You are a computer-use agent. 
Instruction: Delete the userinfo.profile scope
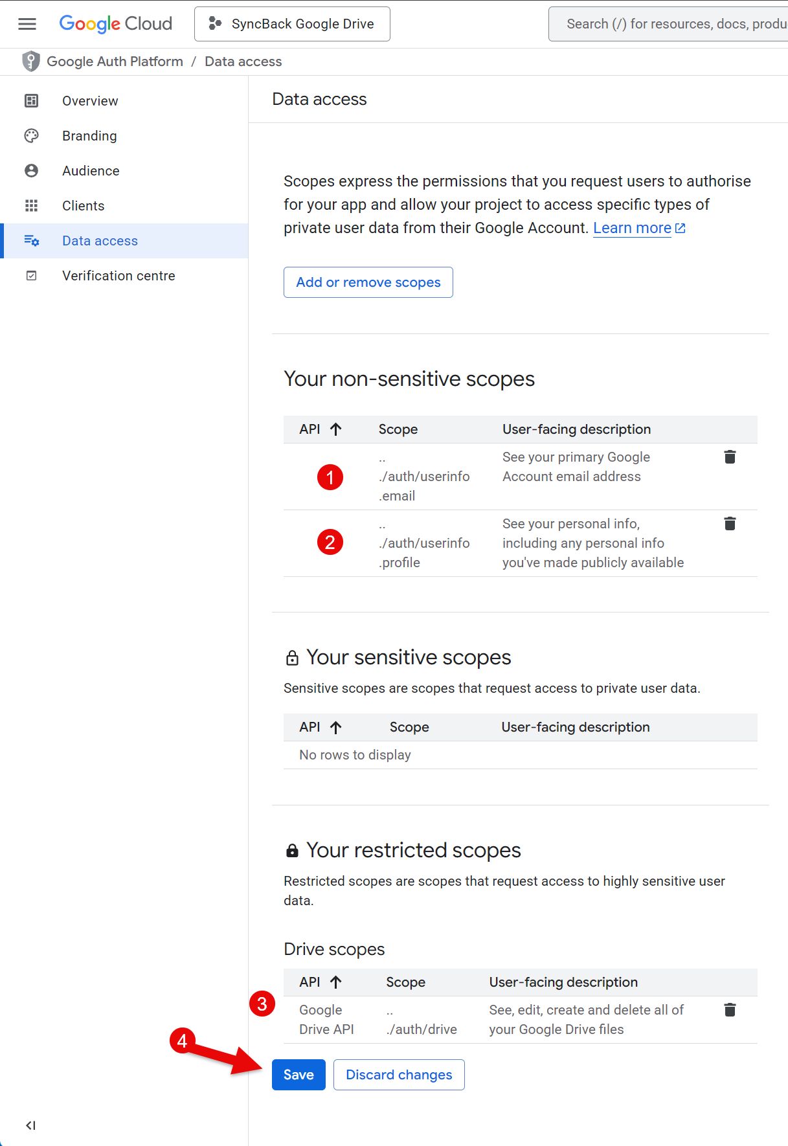point(730,524)
